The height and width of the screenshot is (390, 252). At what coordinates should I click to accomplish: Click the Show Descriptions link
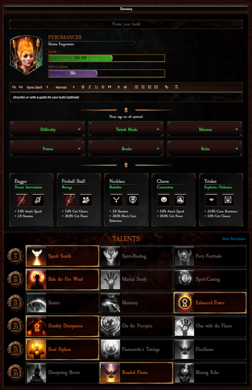pos(234,239)
